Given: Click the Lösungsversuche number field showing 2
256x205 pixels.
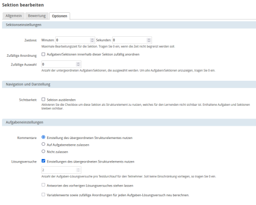Looking at the screenshot, I should tap(61, 170).
